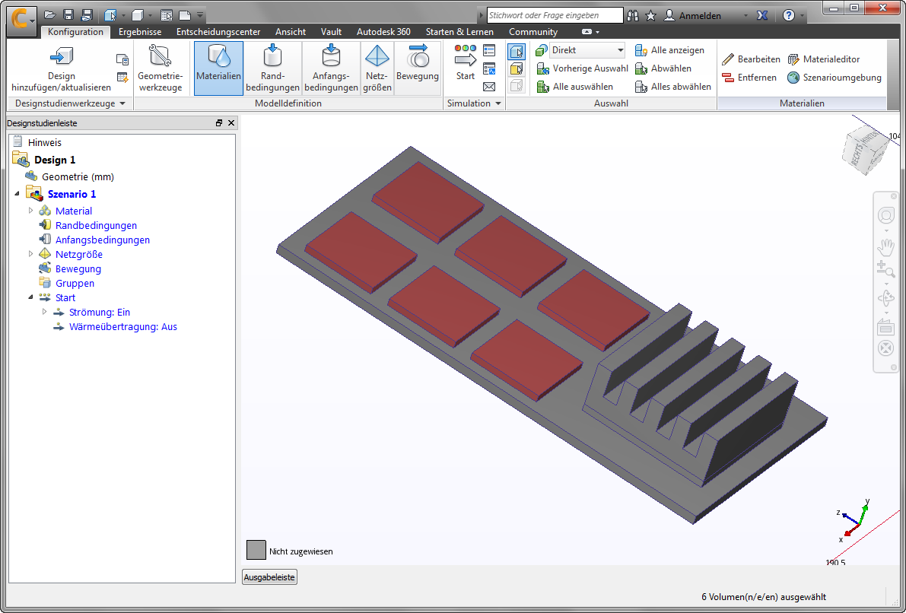Select the Orbit tool in navigation bar

pos(885,298)
